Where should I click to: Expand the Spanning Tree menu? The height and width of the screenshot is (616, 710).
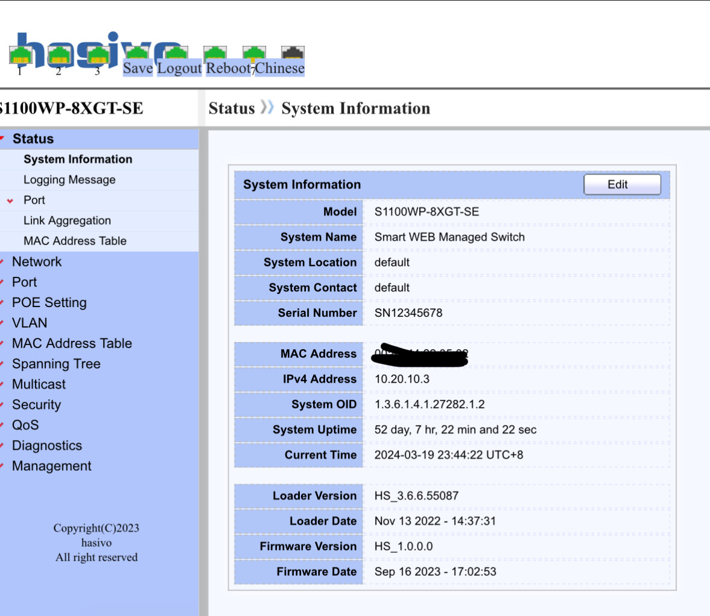(x=56, y=364)
